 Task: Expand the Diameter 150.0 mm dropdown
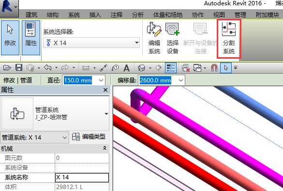pyautogui.click(x=101, y=80)
